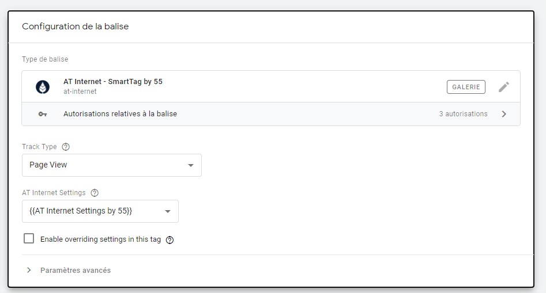Open the Track Type help icon

66,147
